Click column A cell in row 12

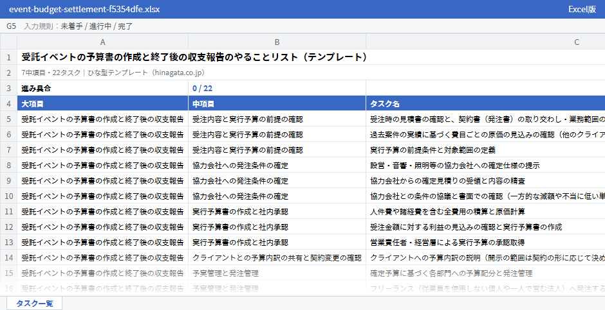[x=102, y=227]
